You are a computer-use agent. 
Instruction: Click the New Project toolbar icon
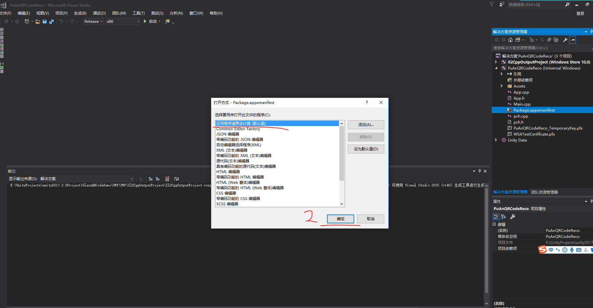27,21
